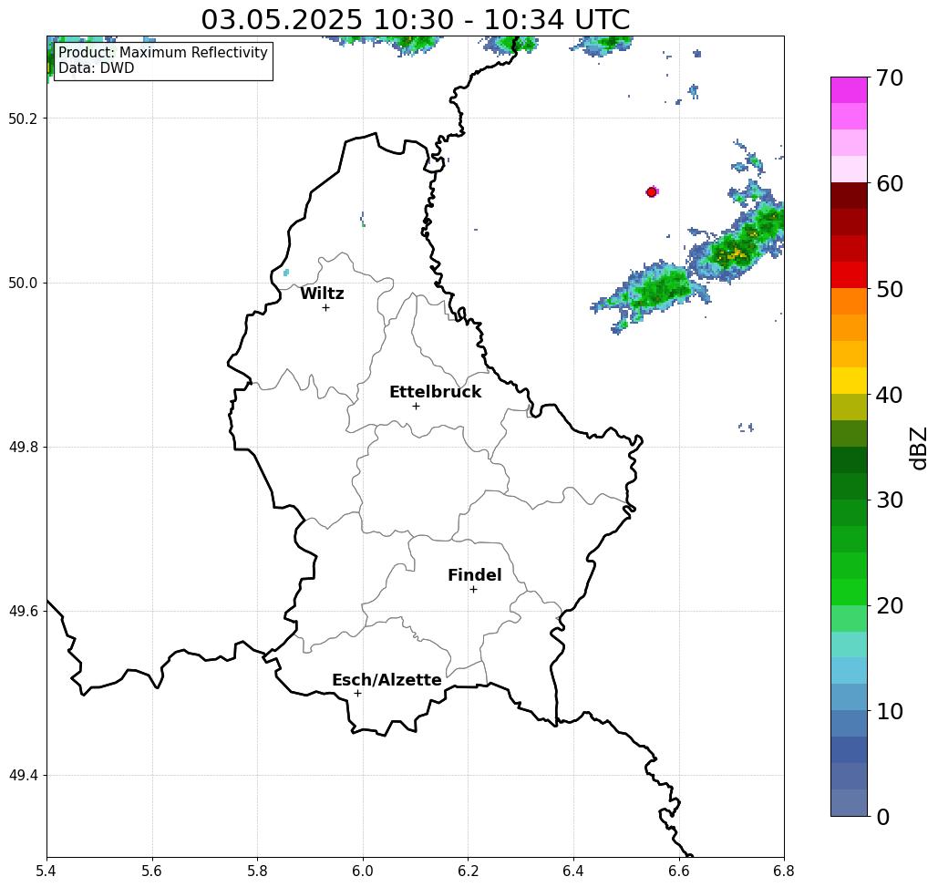This screenshot has height=887, width=938.
Task: Click the 60 dBZ colorbar tick label
Action: 889,183
